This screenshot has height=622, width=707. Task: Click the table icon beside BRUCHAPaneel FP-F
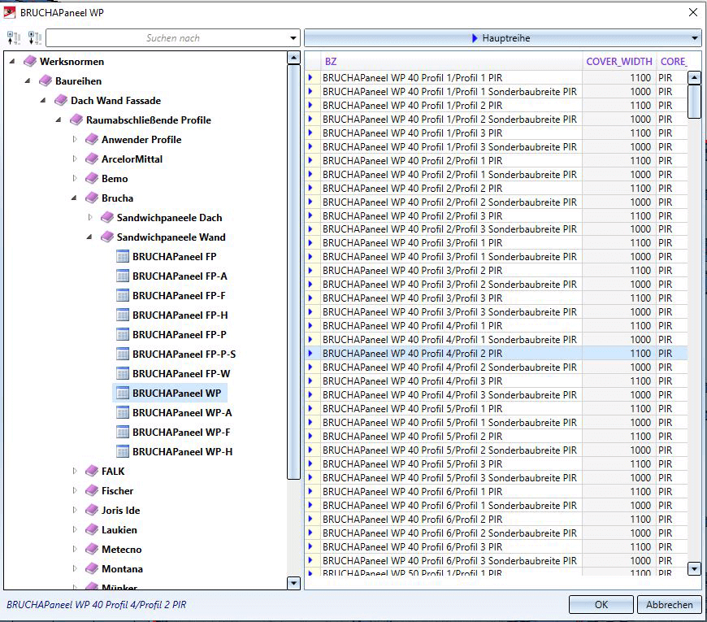tap(123, 295)
